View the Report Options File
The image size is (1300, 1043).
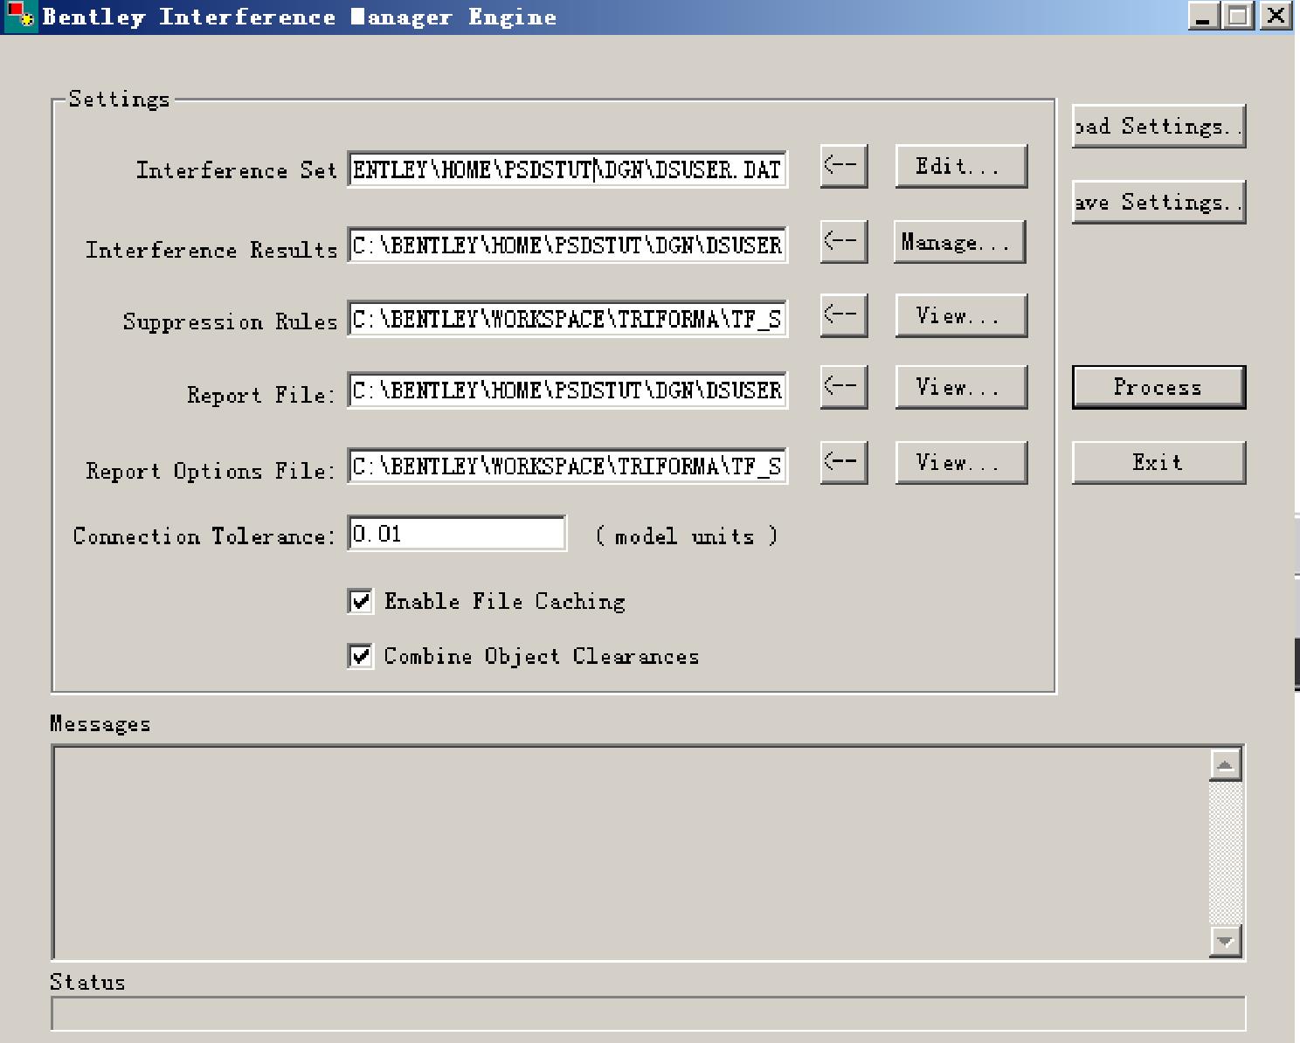coord(961,462)
